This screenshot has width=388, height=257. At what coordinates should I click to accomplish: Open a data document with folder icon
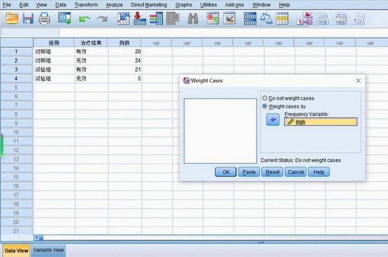click(12, 19)
